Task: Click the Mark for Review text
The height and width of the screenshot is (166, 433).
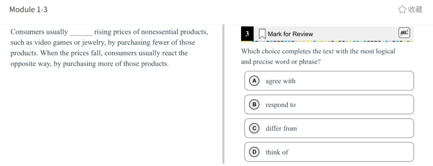Action: (x=290, y=34)
